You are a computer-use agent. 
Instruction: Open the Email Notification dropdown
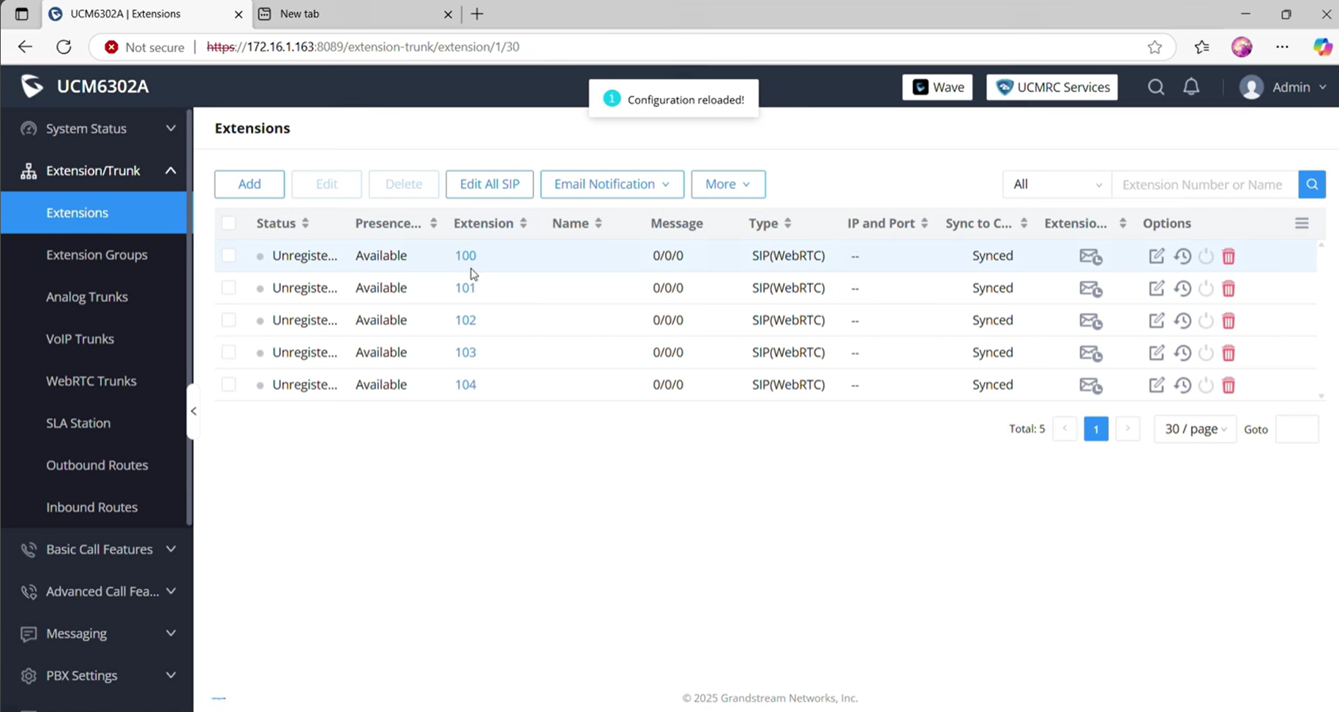(612, 184)
